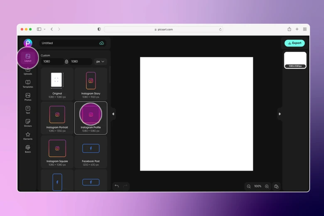Choose the Instagram Story preset

click(91, 84)
